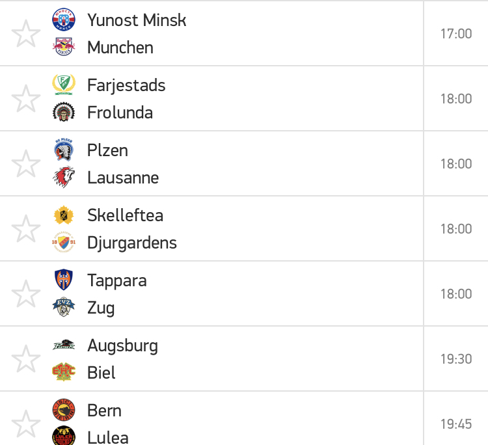
Task: Click the Farjestads green crest icon
Action: [64, 85]
